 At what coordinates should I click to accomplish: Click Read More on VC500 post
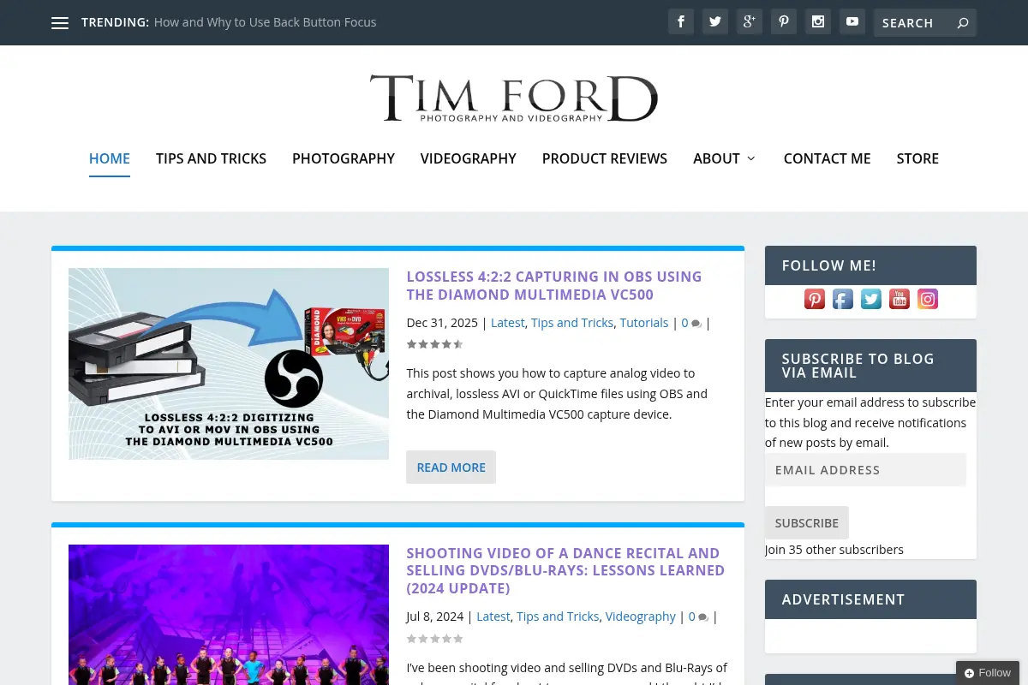(x=451, y=468)
